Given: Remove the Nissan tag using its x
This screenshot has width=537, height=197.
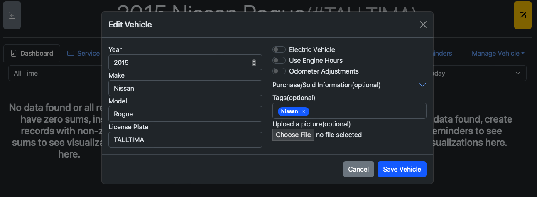Looking at the screenshot, I should (x=304, y=111).
